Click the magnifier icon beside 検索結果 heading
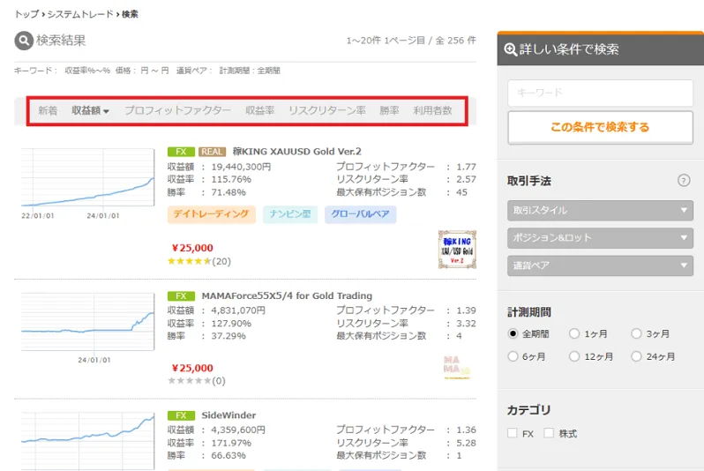The image size is (704, 471). [24, 41]
